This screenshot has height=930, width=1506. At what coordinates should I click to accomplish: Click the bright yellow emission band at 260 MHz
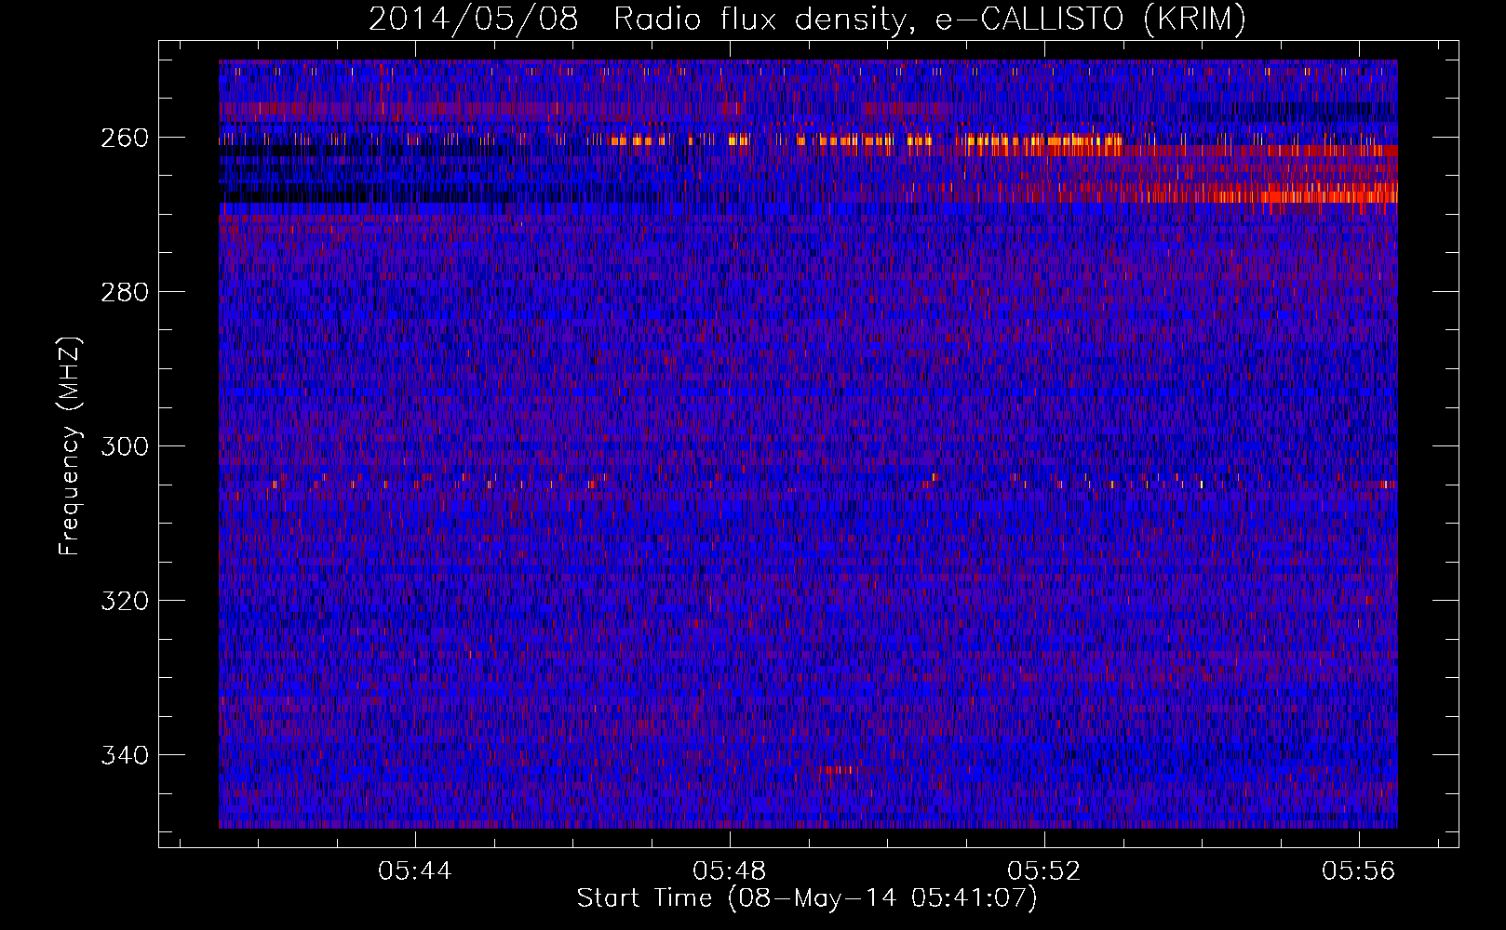[x=1042, y=142]
